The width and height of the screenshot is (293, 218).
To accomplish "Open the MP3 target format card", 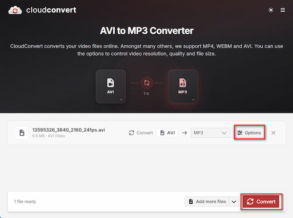I will [183, 87].
